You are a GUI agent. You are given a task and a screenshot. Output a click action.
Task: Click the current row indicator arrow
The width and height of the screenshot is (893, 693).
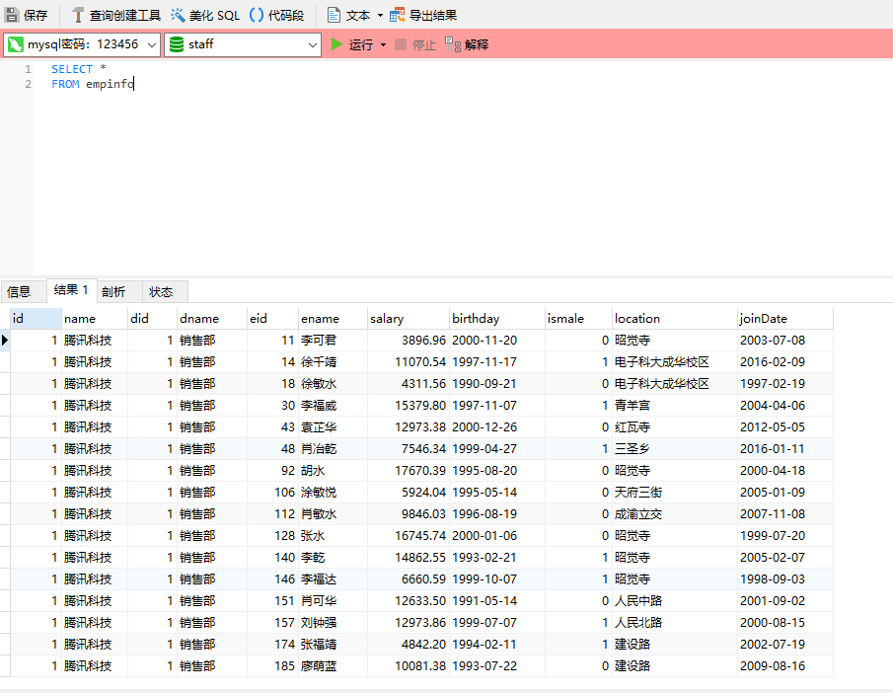tap(5, 341)
